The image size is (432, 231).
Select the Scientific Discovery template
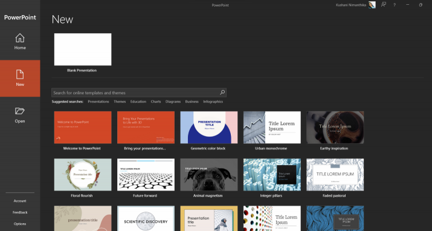pyautogui.click(x=146, y=218)
